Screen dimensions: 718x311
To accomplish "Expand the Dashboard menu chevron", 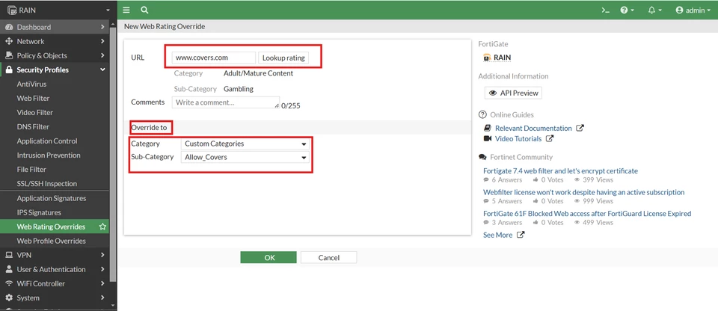I will tap(102, 27).
